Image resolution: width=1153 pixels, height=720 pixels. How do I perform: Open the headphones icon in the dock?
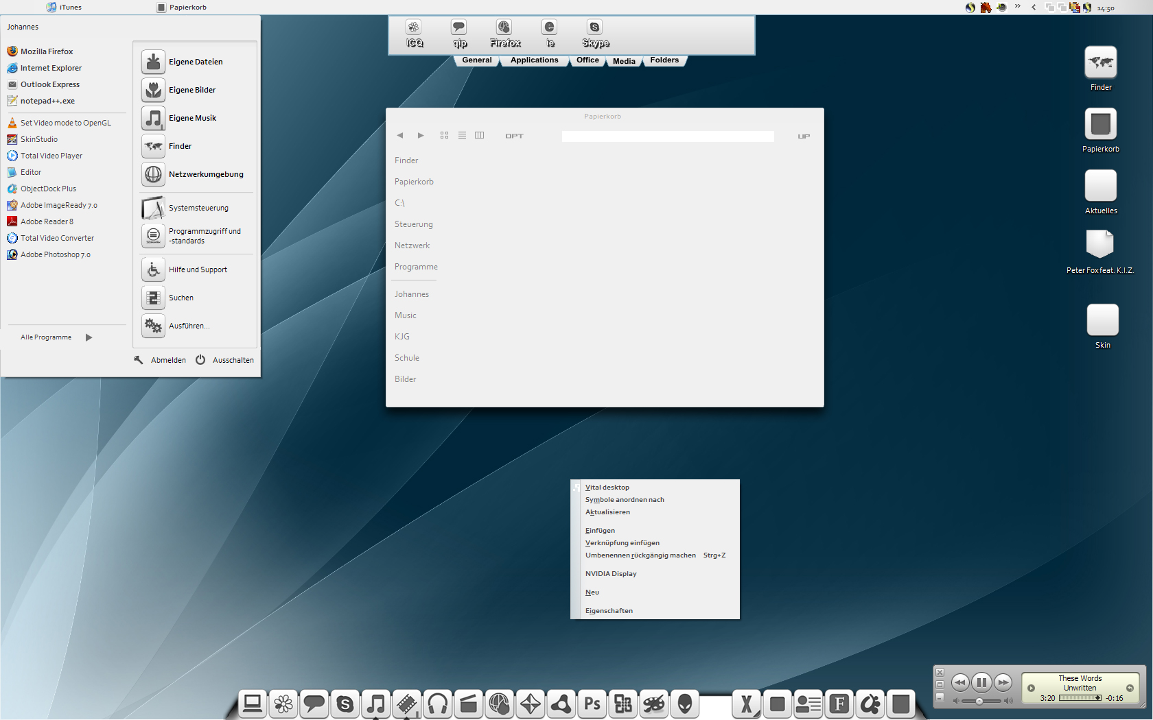(x=438, y=704)
